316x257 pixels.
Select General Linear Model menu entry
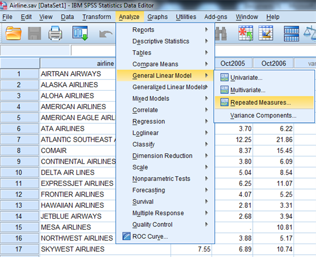(x=165, y=76)
